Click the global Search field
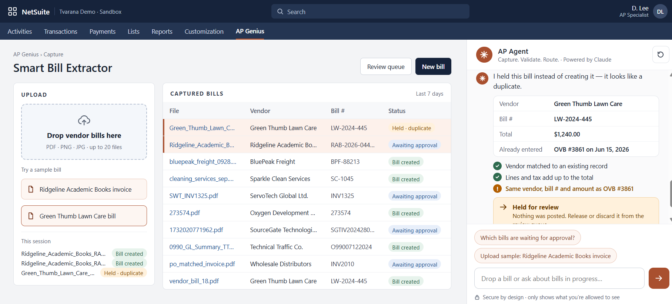This screenshot has width=672, height=304. tap(370, 11)
